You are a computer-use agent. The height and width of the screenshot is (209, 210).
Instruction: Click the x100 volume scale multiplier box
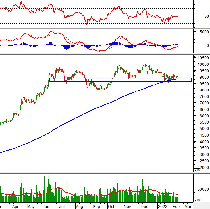tap(198, 200)
